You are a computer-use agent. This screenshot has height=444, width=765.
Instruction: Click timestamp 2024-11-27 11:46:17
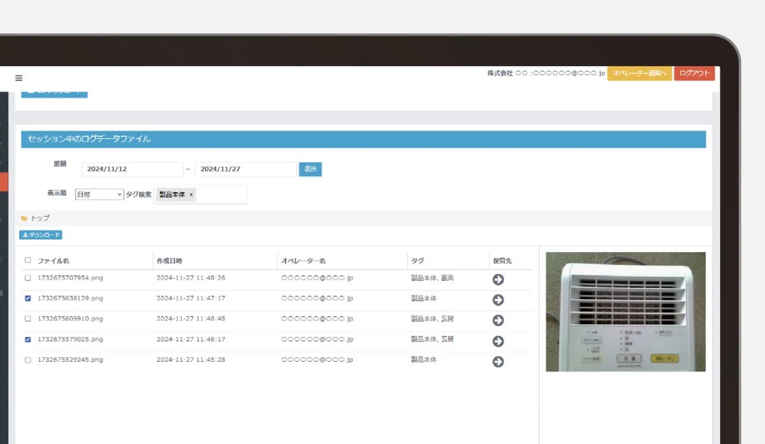191,340
